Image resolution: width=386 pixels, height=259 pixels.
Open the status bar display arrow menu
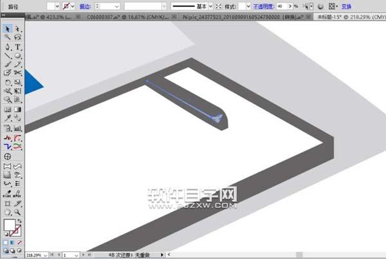[x=162, y=255]
